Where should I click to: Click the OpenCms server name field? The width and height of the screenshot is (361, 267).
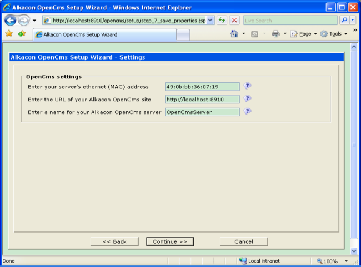202,112
